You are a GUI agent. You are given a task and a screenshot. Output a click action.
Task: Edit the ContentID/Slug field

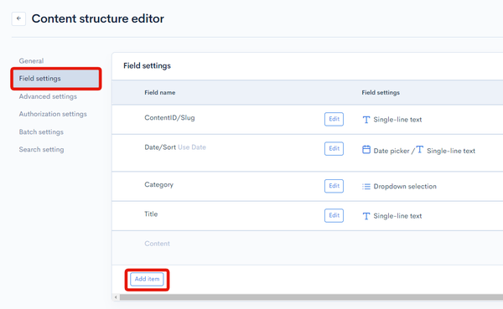(x=334, y=119)
